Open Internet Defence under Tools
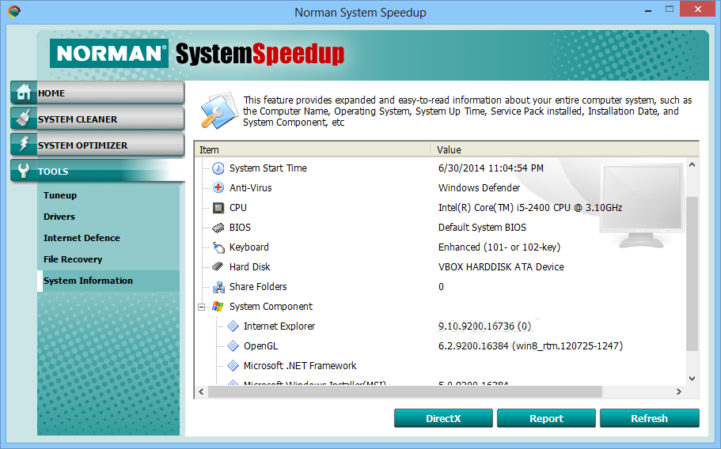 (x=82, y=238)
